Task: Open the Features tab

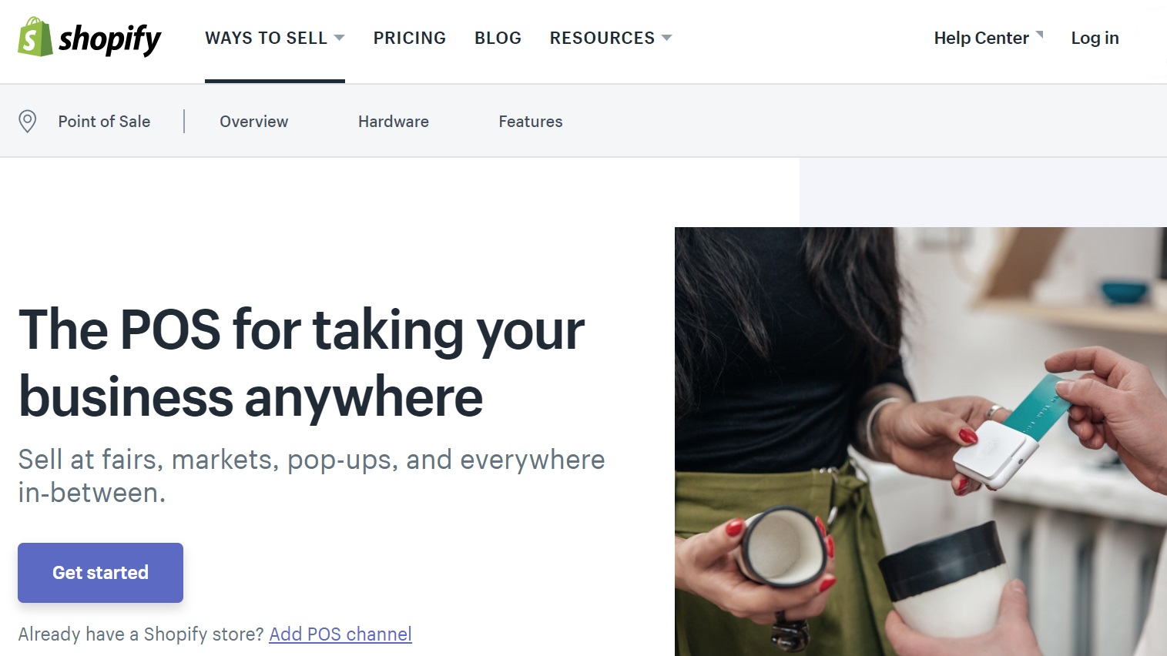Action: pos(530,121)
